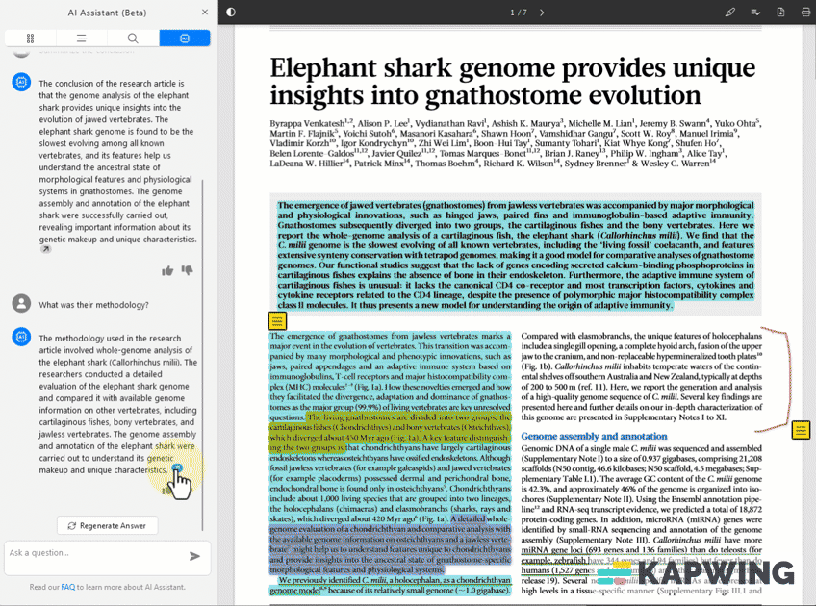
Task: Open source link arrow under conclusion answer
Action: 44,250
